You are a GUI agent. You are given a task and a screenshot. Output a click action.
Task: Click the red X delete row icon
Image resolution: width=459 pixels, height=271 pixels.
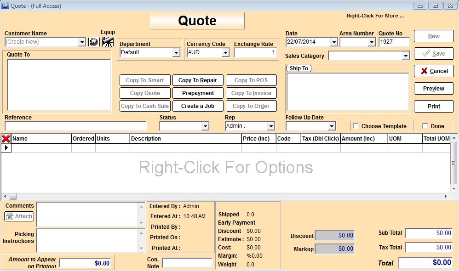tap(6, 138)
